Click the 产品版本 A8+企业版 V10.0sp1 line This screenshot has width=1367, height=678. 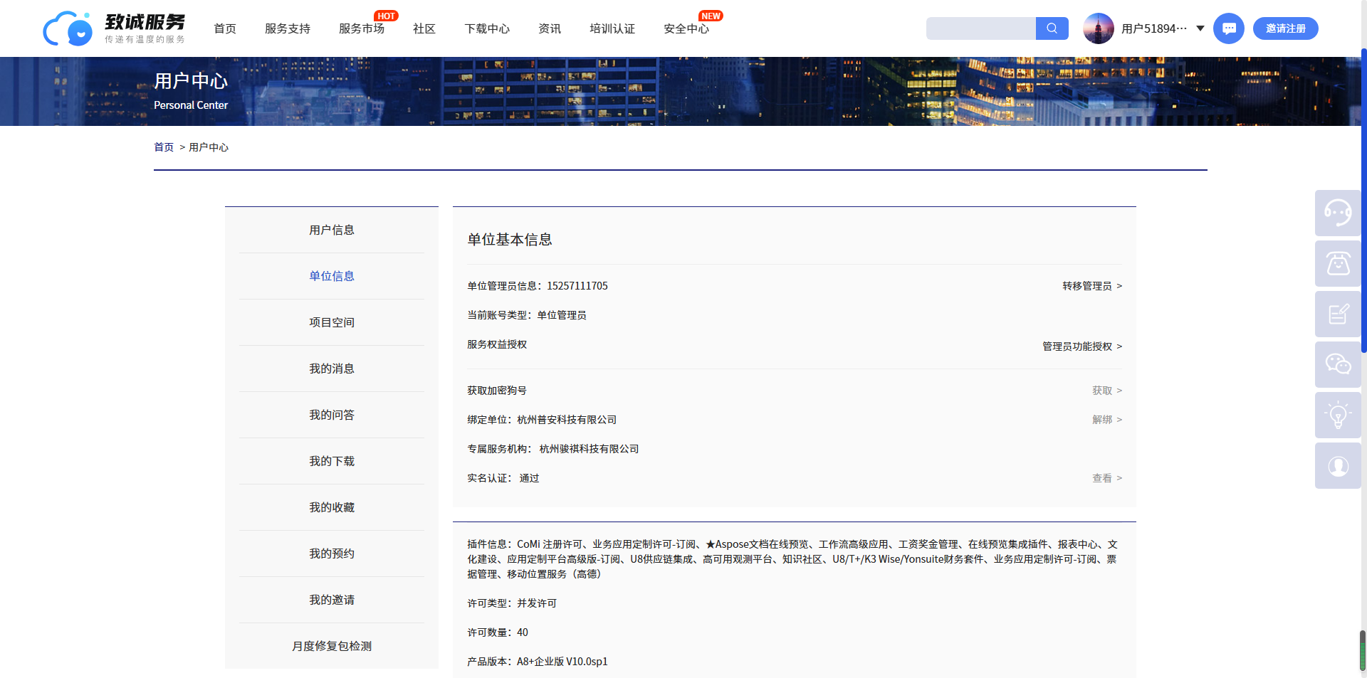click(x=538, y=662)
